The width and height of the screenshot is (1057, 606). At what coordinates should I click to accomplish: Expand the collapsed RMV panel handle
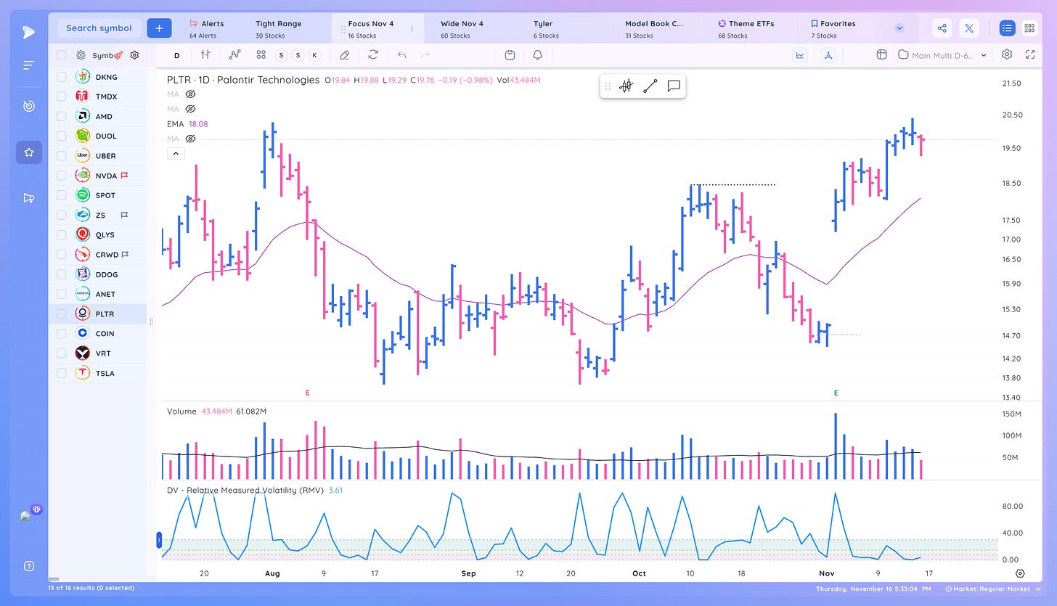coord(159,539)
